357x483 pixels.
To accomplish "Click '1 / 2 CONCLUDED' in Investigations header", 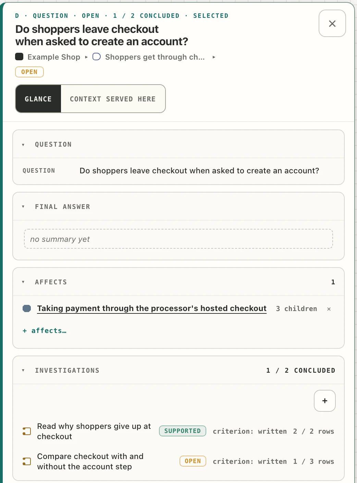I will tap(301, 370).
